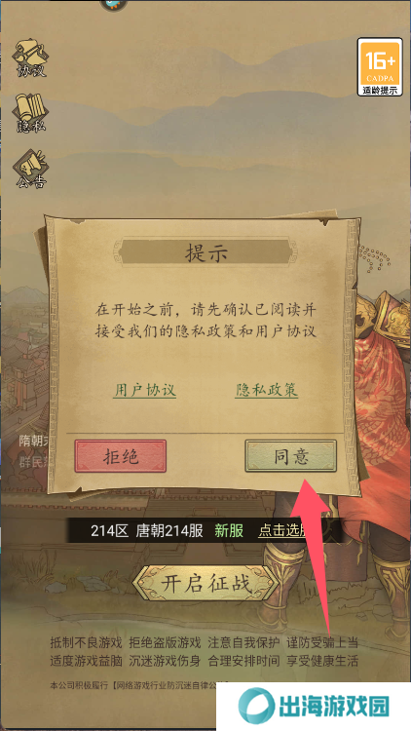The height and width of the screenshot is (731, 411).
Task: Tap the 抵制不良游戏 health advisory text
Action: [87, 643]
